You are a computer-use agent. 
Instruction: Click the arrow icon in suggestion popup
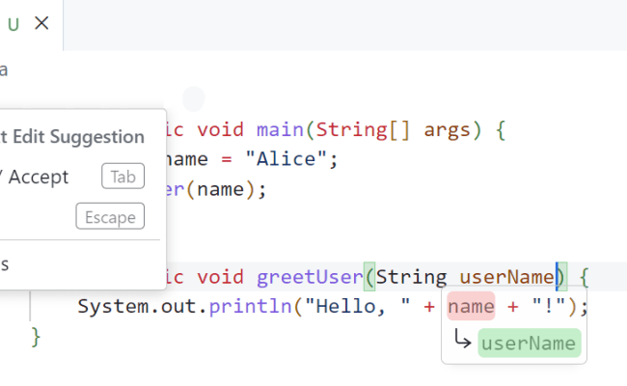coord(462,339)
